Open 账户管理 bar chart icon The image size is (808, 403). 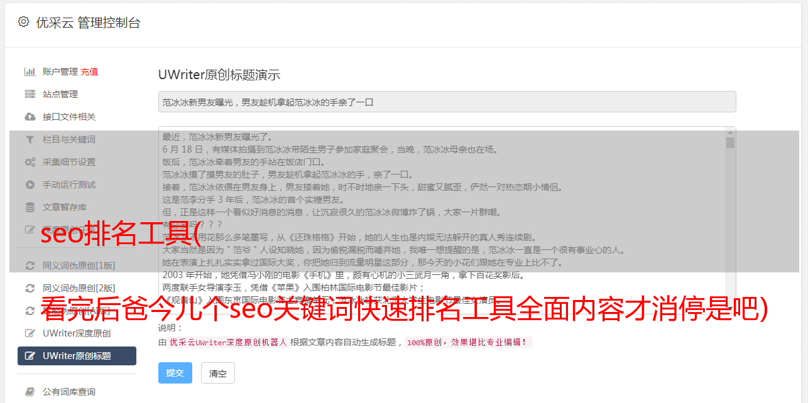pos(30,72)
